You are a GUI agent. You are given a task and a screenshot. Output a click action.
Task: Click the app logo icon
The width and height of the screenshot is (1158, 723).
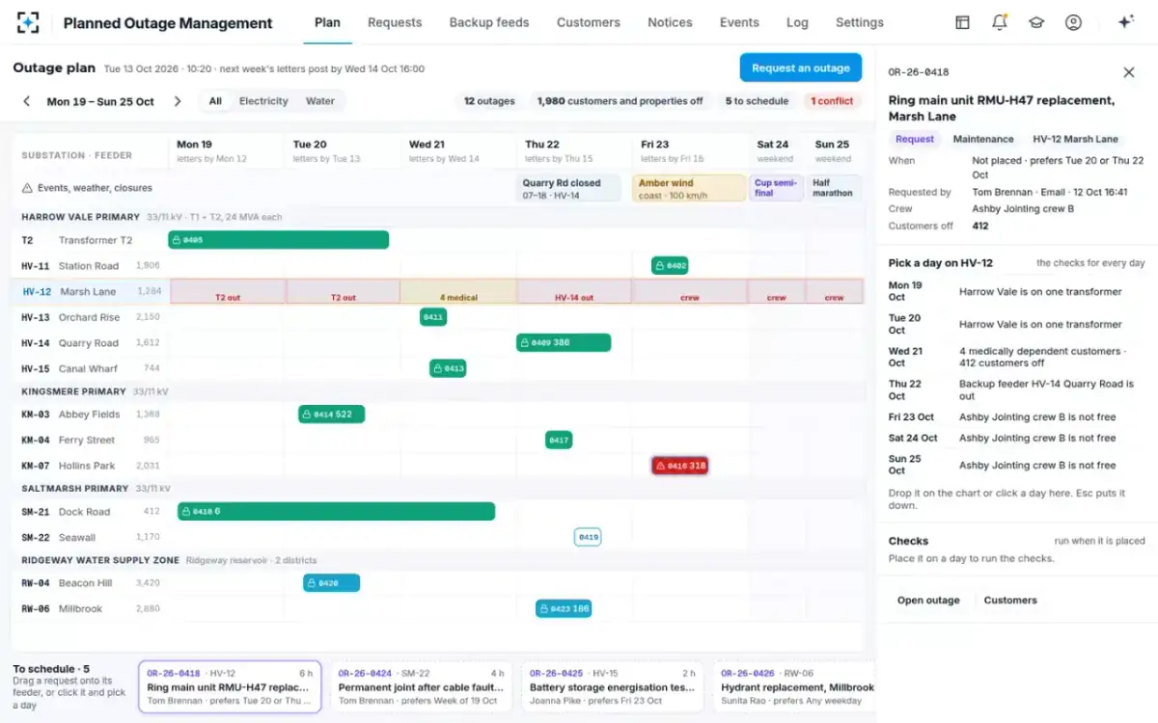[x=28, y=22]
